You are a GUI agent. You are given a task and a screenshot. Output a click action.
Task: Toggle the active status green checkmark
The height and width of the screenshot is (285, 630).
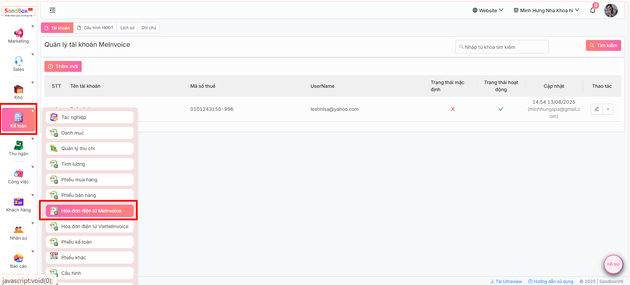pyautogui.click(x=501, y=109)
